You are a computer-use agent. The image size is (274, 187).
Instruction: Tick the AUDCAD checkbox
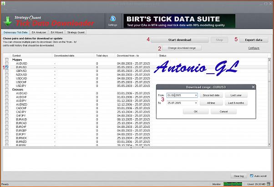click(x=7, y=93)
